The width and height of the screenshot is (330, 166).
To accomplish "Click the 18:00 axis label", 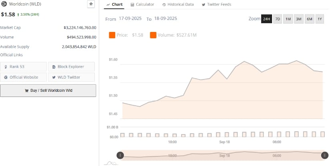I will pos(172,142).
